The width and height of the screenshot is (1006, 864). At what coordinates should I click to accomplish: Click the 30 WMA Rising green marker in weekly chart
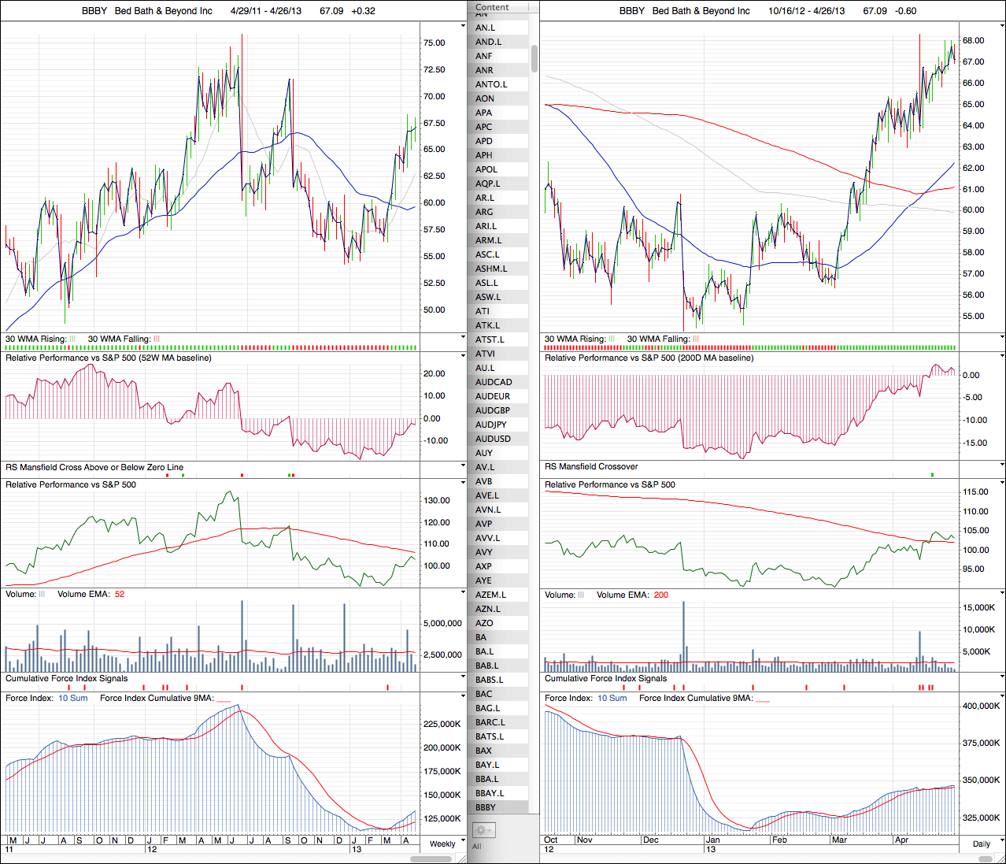[x=72, y=339]
